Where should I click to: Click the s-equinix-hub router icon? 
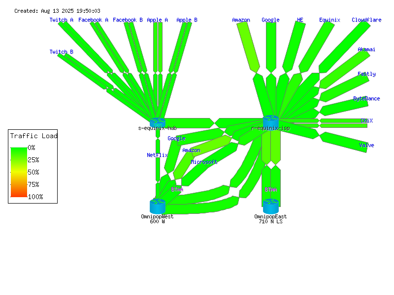pos(158,122)
